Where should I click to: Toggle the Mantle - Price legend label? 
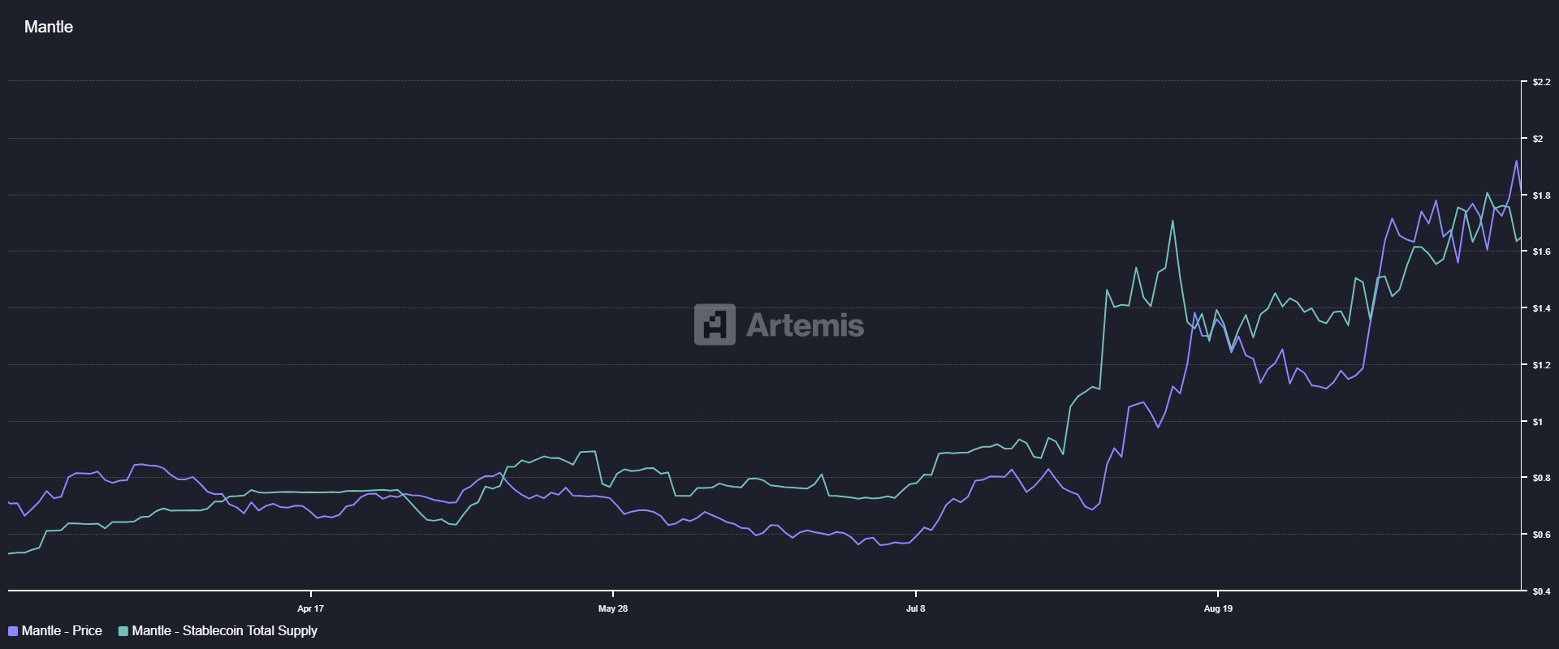click(62, 631)
